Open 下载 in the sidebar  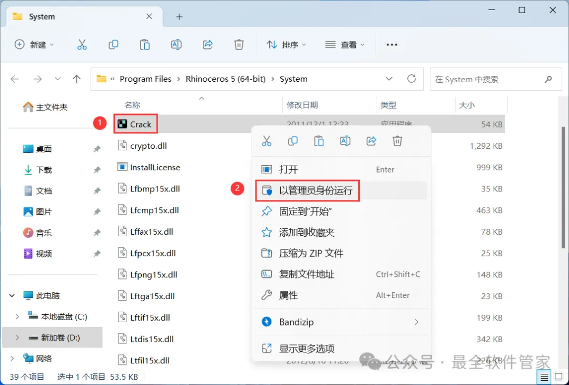point(38,170)
